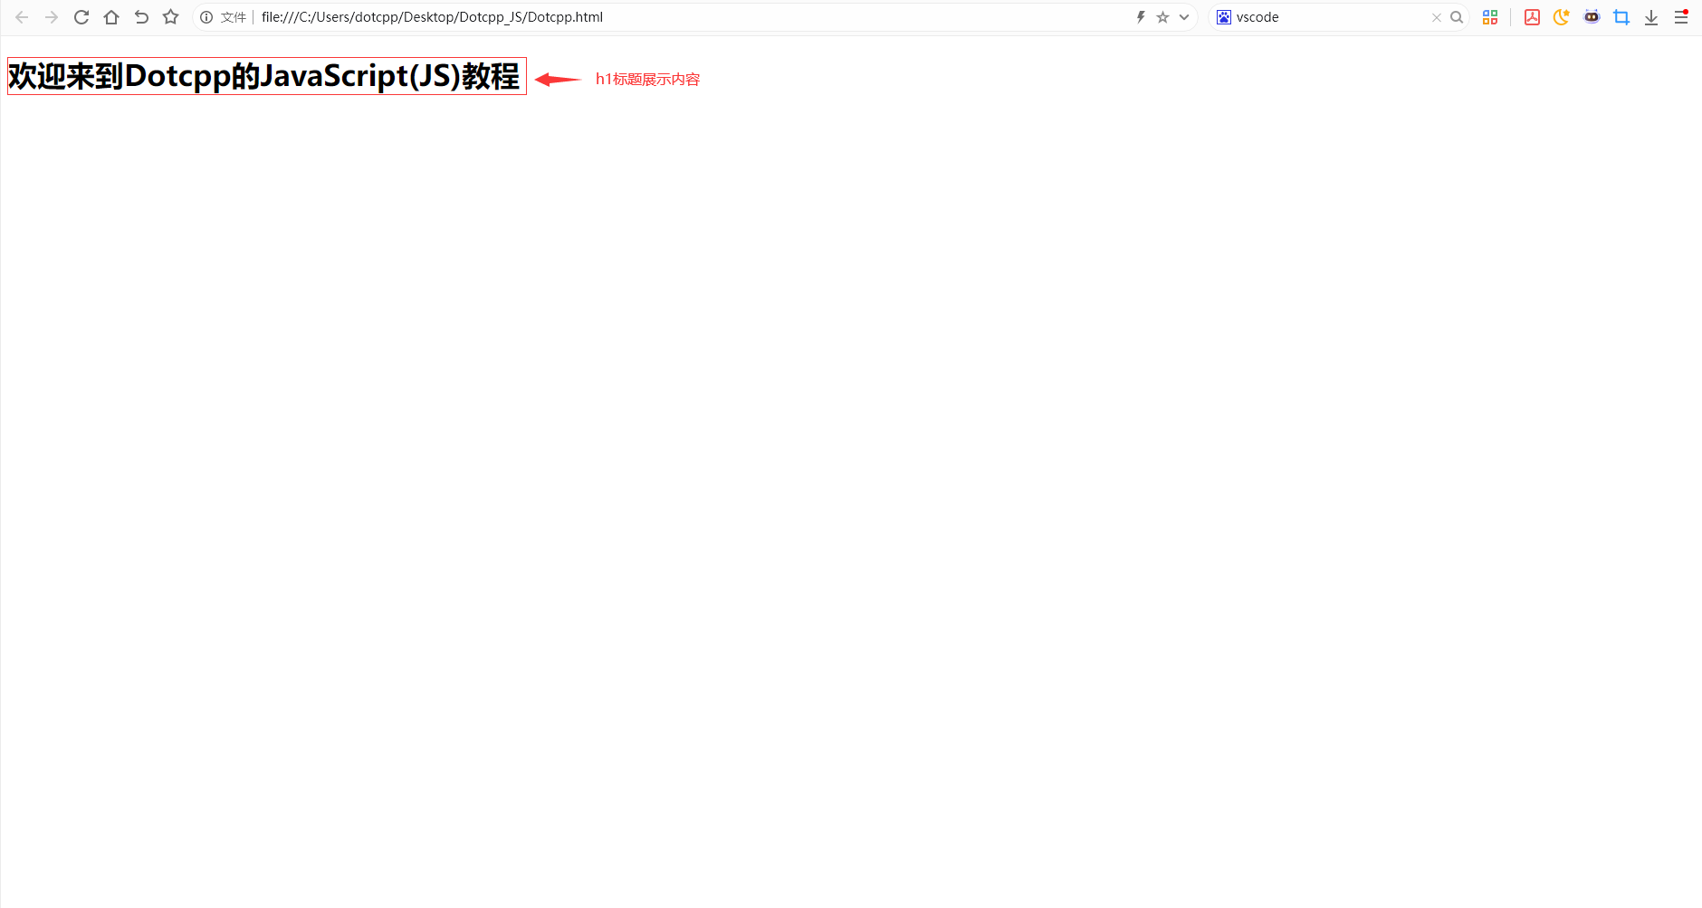The image size is (1702, 908).
Task: Toggle night mode moon icon
Action: coord(1562,17)
